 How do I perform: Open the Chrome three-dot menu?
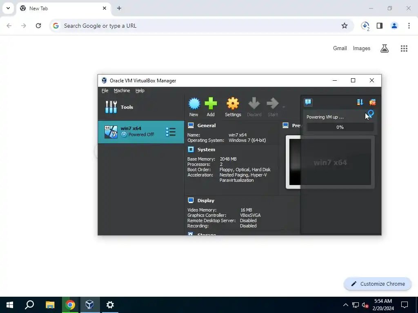point(409,26)
